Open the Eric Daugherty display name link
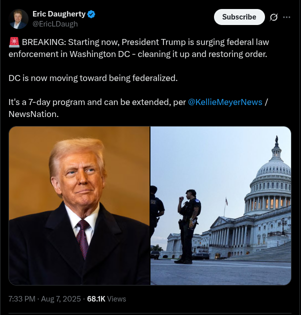301x315 pixels. [59, 14]
